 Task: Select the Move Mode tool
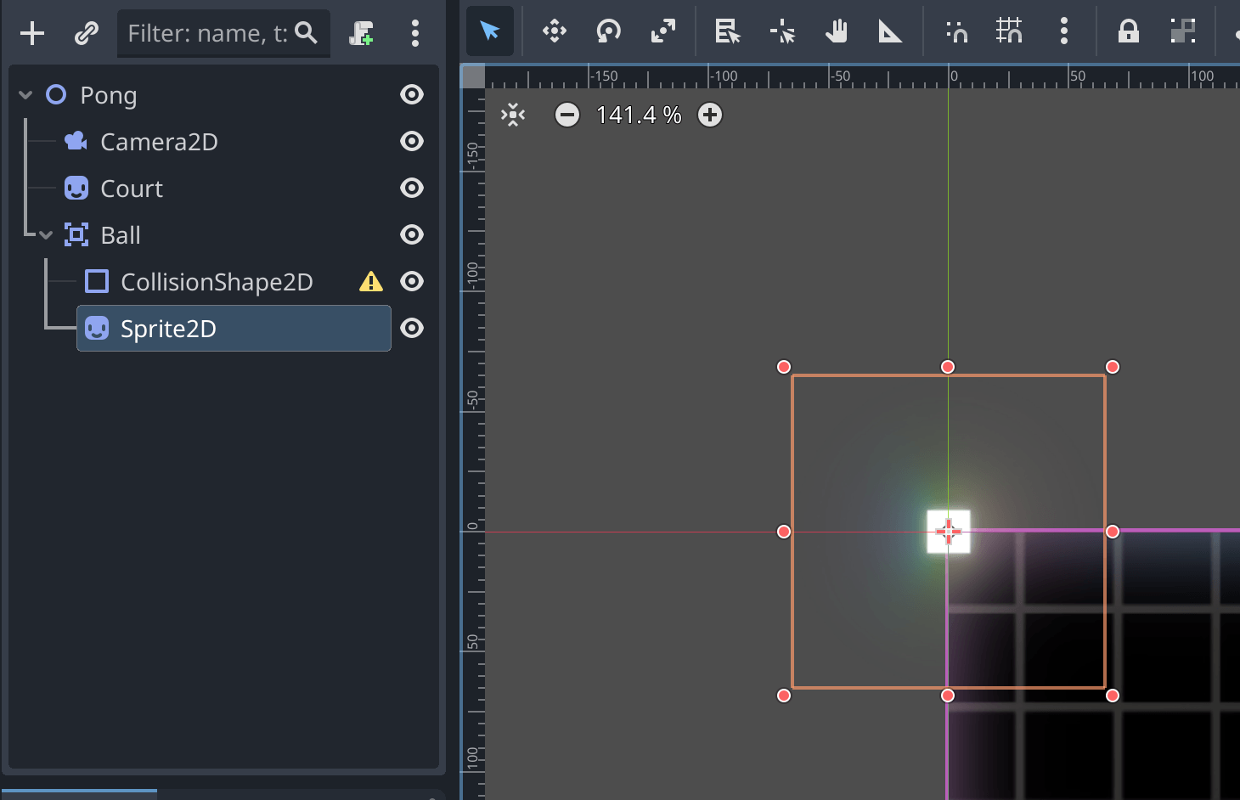point(555,31)
